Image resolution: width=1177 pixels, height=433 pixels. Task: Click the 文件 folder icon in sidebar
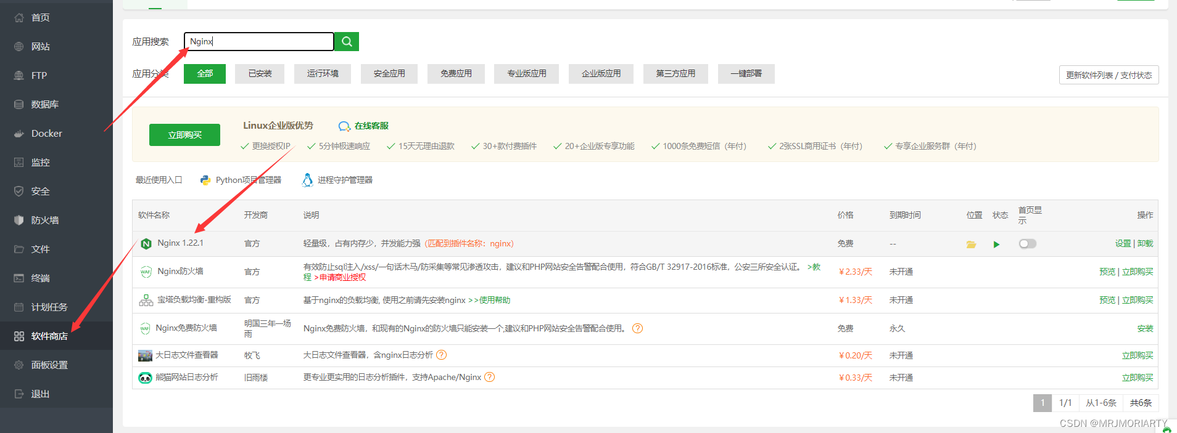tap(19, 249)
